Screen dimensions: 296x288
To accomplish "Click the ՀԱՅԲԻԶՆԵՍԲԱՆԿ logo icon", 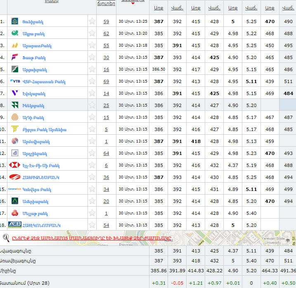I will [14, 177].
